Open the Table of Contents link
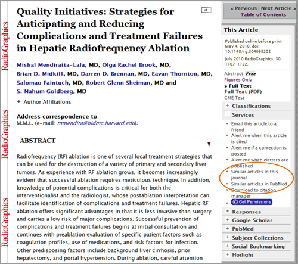 point(263,15)
